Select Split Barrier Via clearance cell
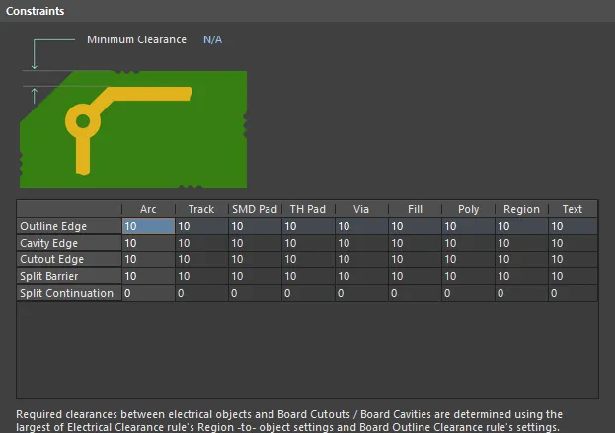 point(361,276)
